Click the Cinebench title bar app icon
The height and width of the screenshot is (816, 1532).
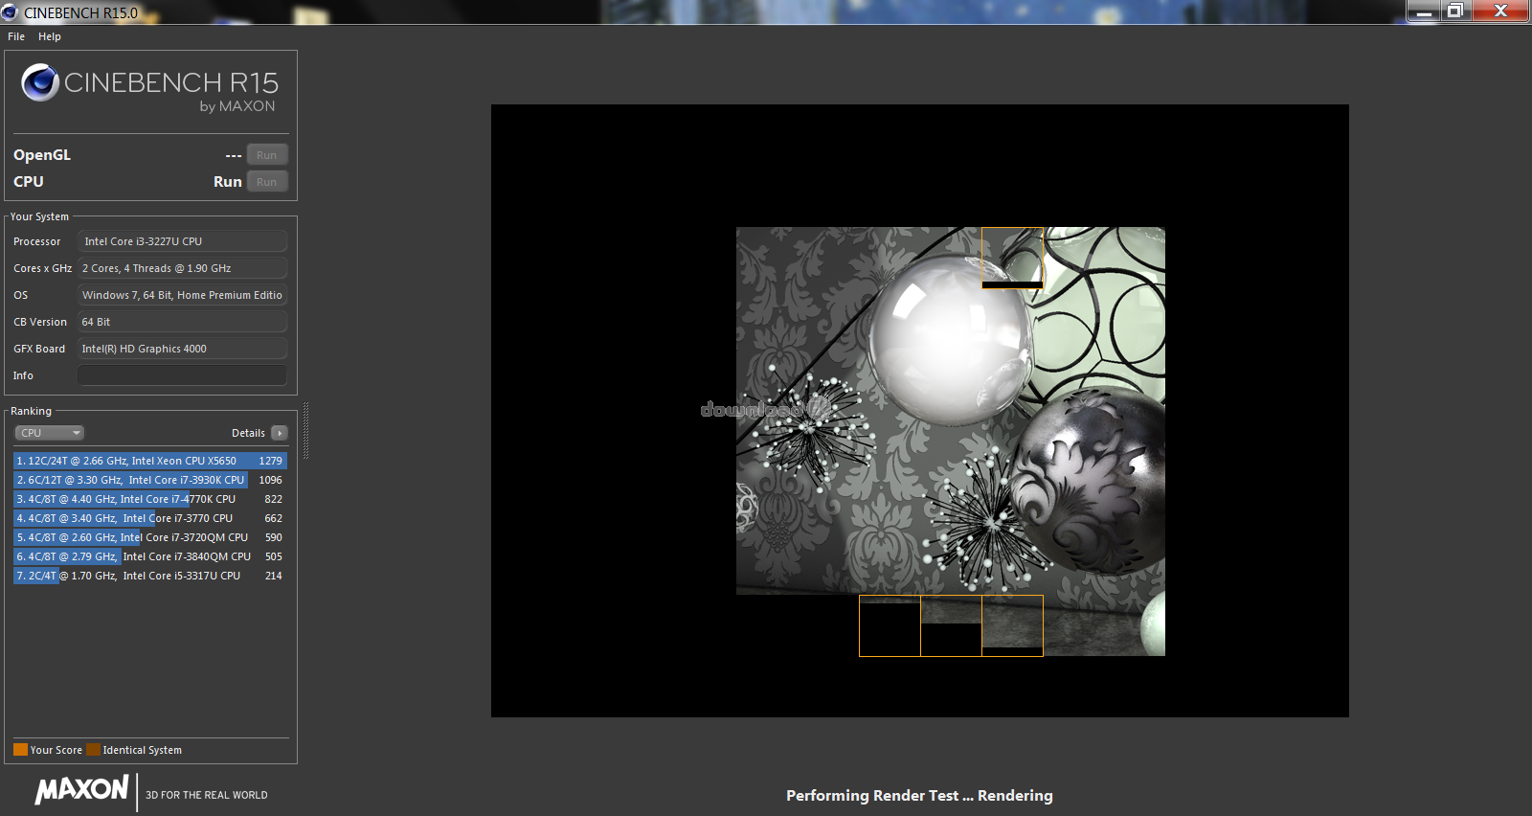click(11, 12)
